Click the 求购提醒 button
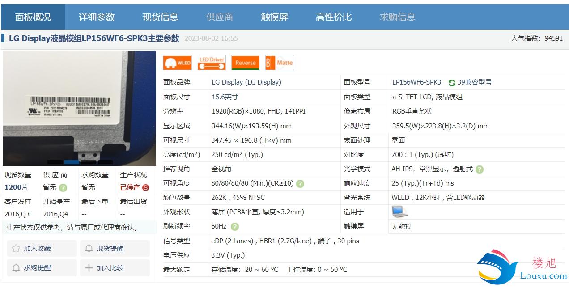The height and width of the screenshot is (288, 569). (42, 268)
